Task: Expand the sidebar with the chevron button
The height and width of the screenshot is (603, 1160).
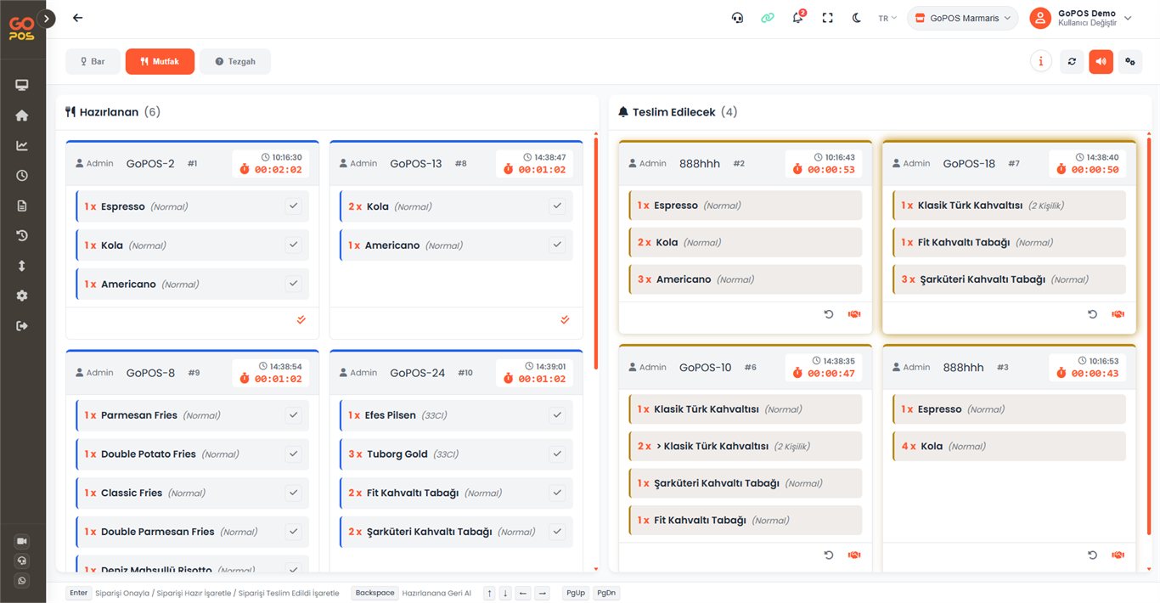Action: [x=46, y=18]
